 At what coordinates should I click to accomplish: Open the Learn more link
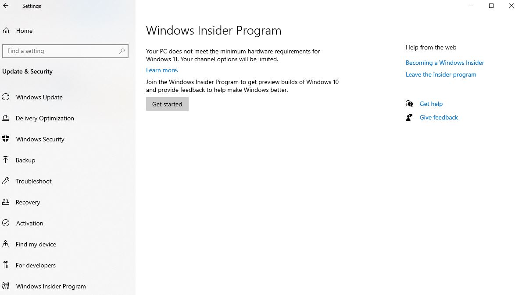(x=162, y=70)
